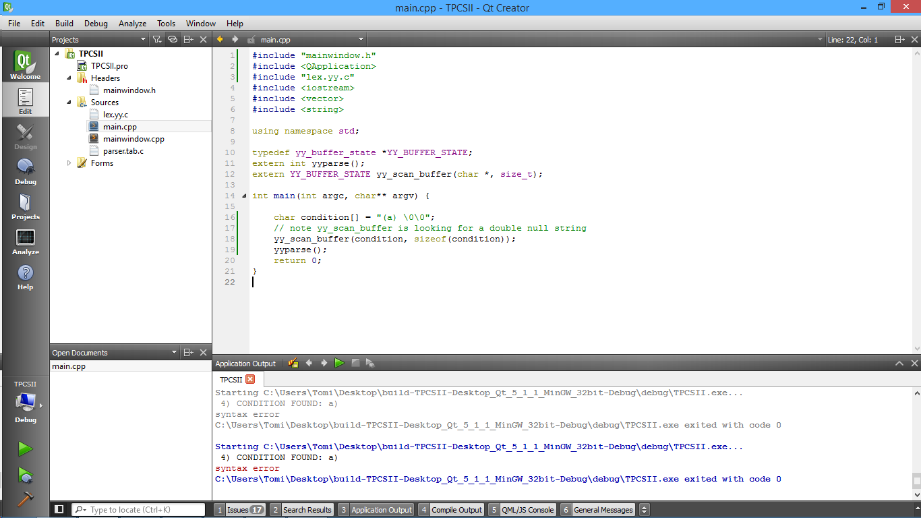Image resolution: width=921 pixels, height=518 pixels.
Task: Close the Application Output pane
Action: coord(914,364)
